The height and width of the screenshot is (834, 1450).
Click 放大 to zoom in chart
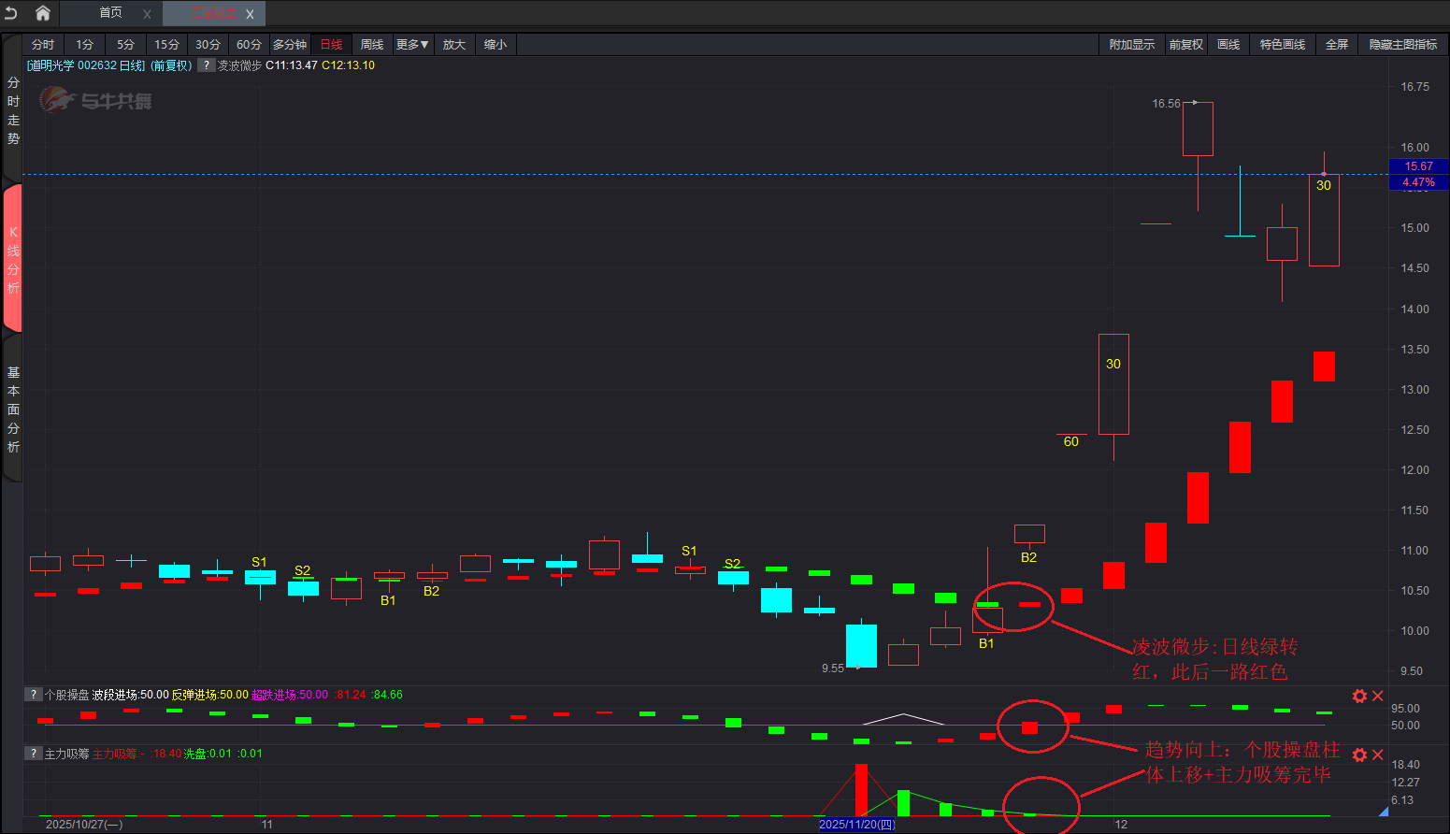(454, 45)
